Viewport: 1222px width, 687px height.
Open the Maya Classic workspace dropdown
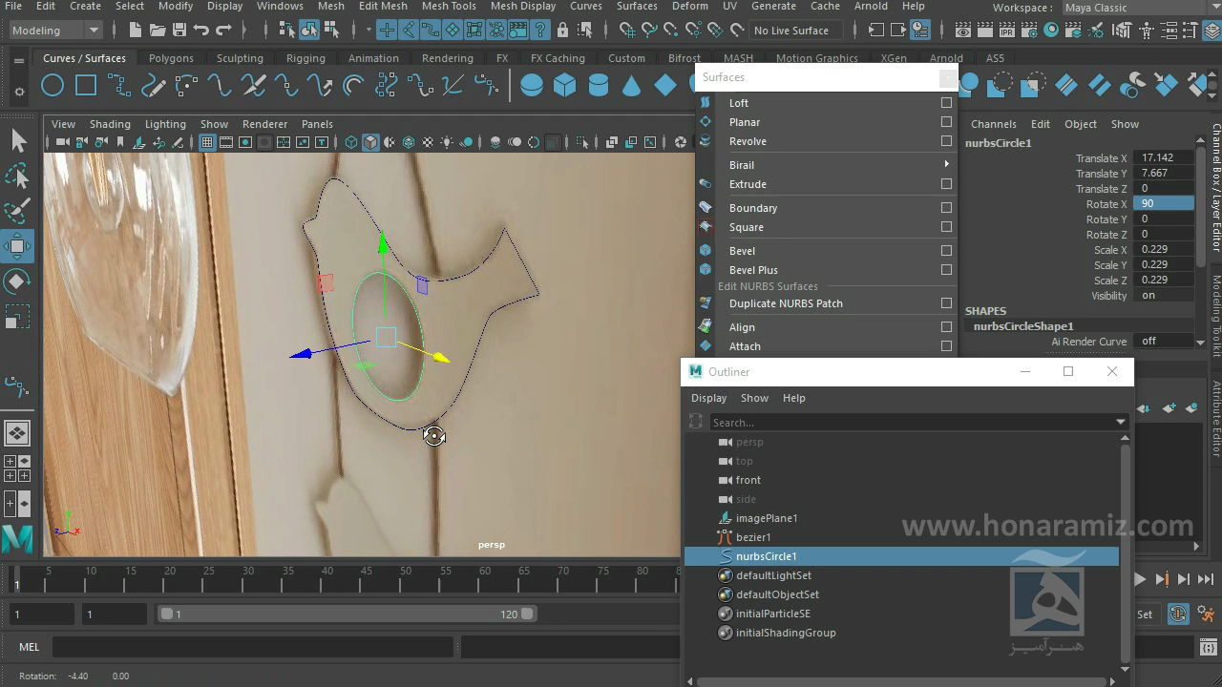click(1140, 8)
